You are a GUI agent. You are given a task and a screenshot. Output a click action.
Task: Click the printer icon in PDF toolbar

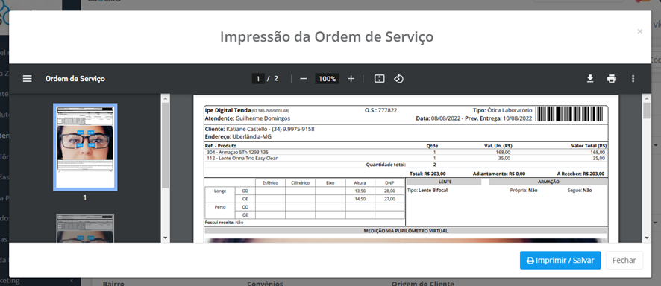tap(612, 79)
